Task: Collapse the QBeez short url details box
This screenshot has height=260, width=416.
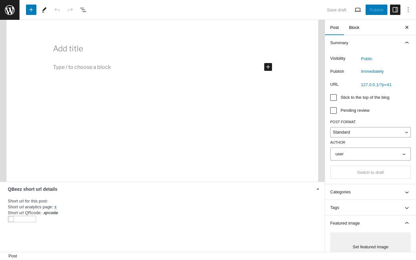Action: coord(318,189)
